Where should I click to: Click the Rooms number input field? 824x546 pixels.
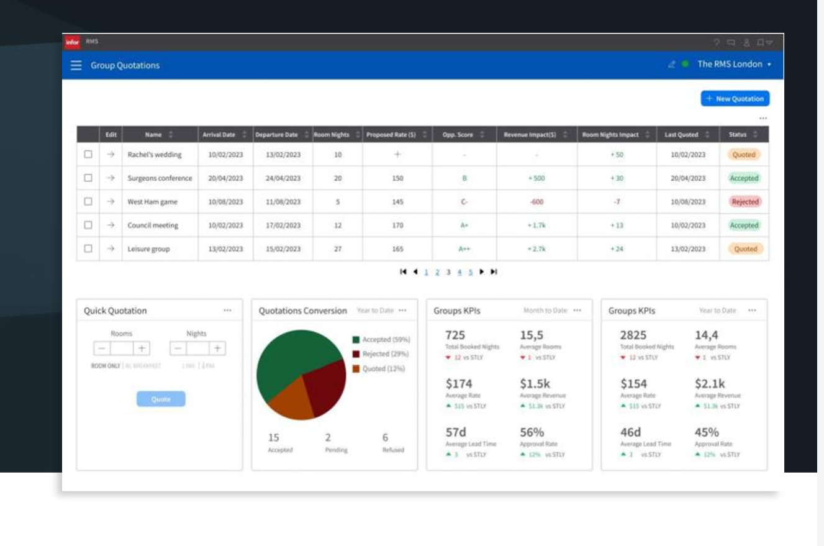122,348
